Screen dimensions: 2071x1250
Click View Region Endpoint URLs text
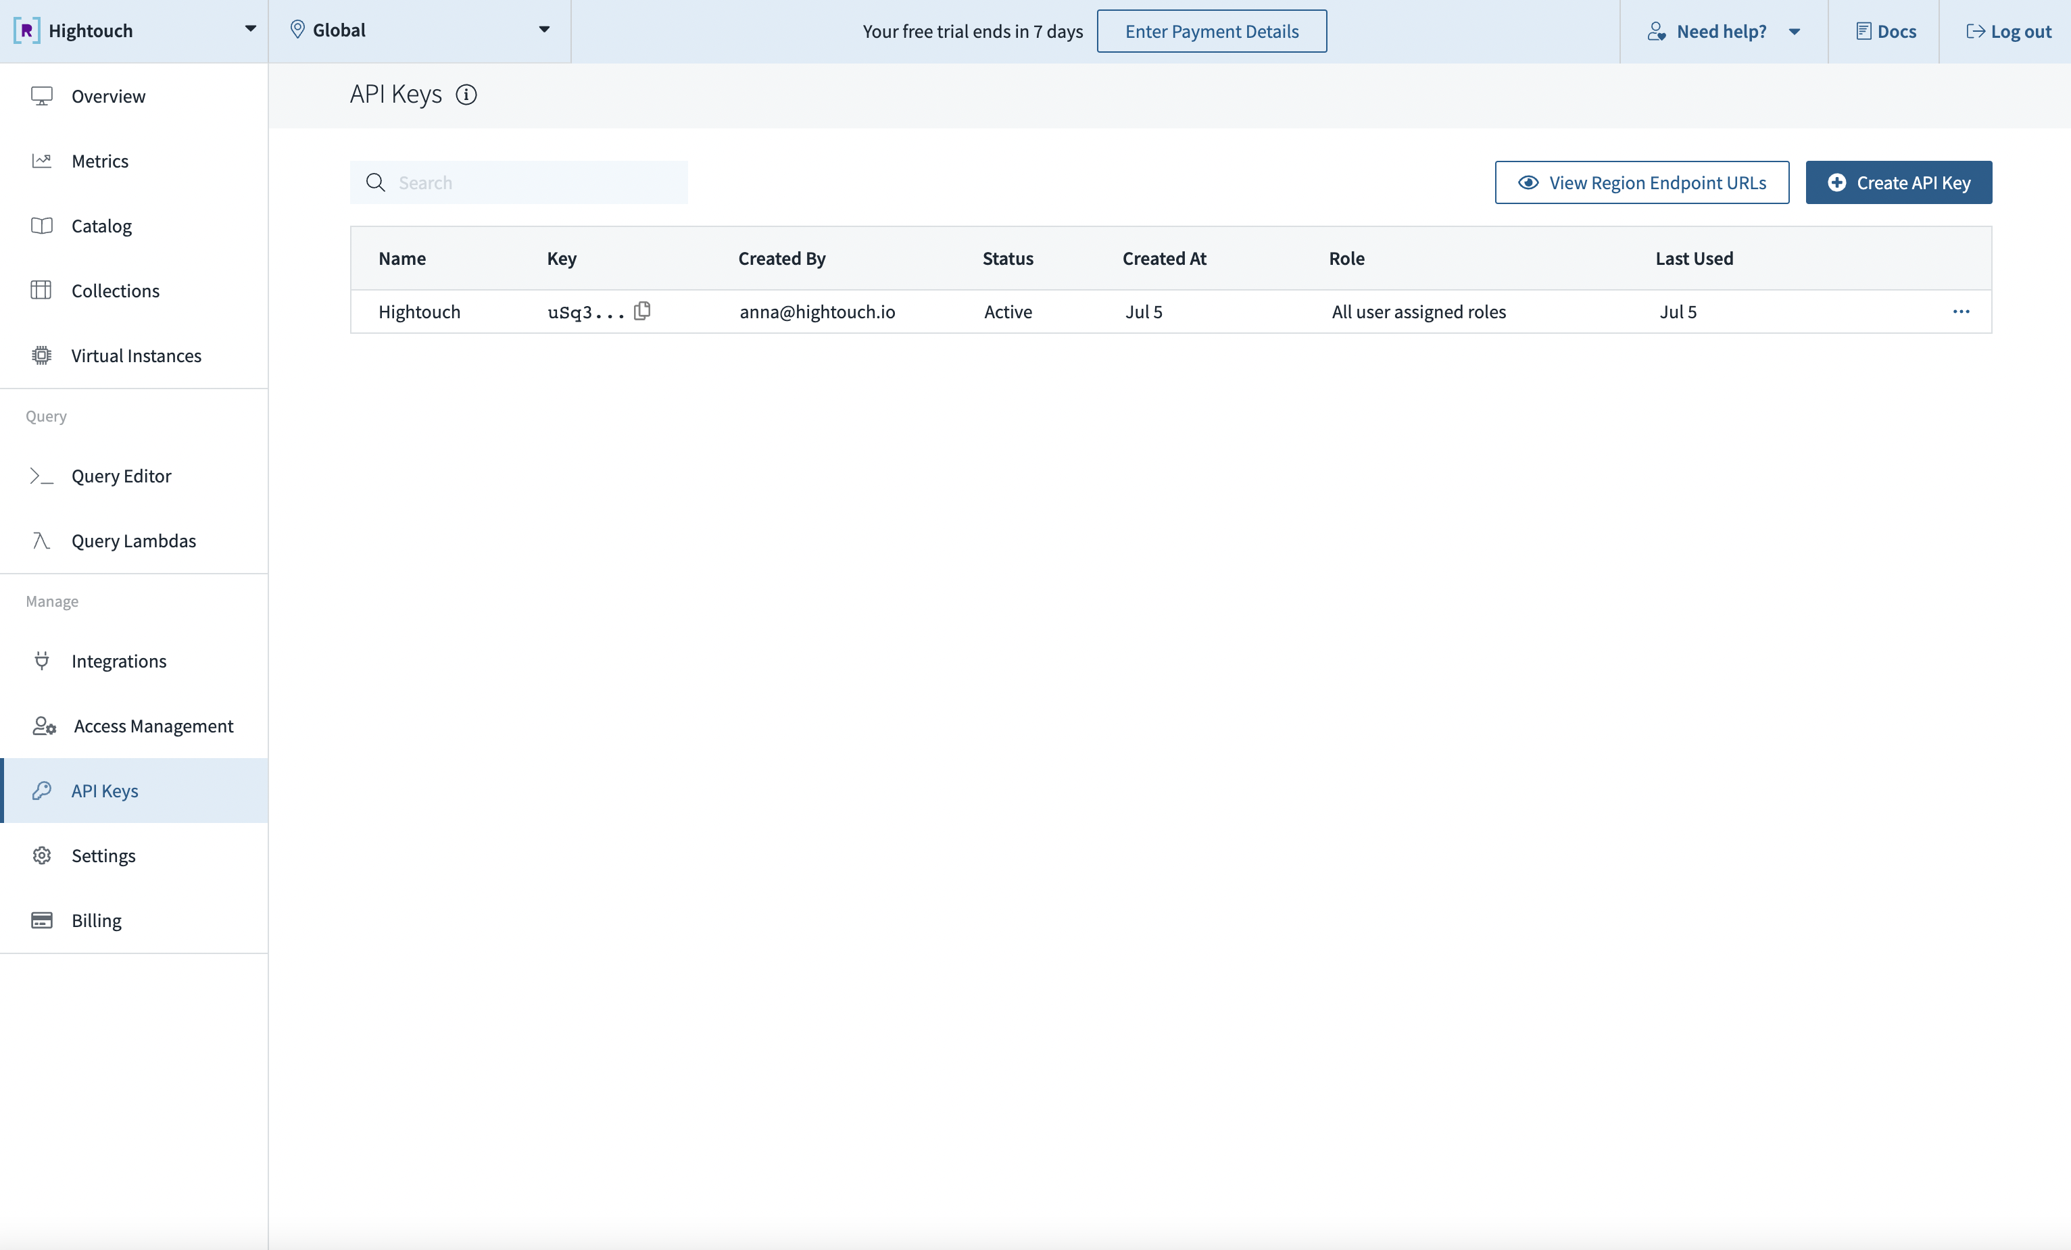point(1657,182)
